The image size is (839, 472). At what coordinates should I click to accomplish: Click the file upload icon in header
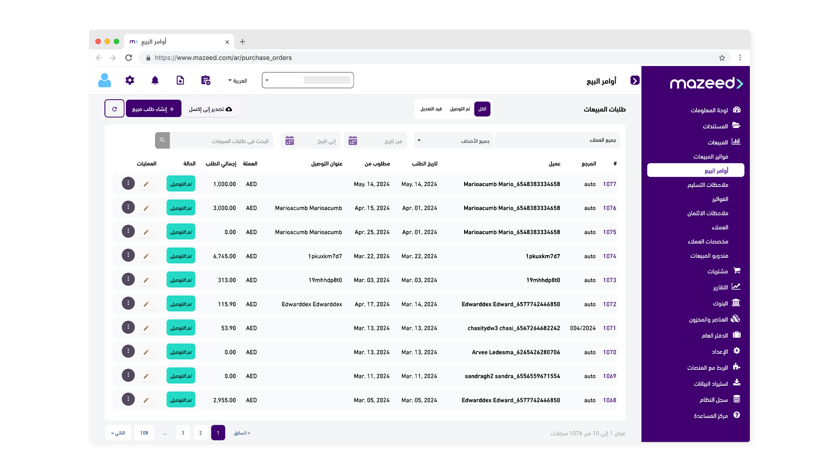click(180, 80)
